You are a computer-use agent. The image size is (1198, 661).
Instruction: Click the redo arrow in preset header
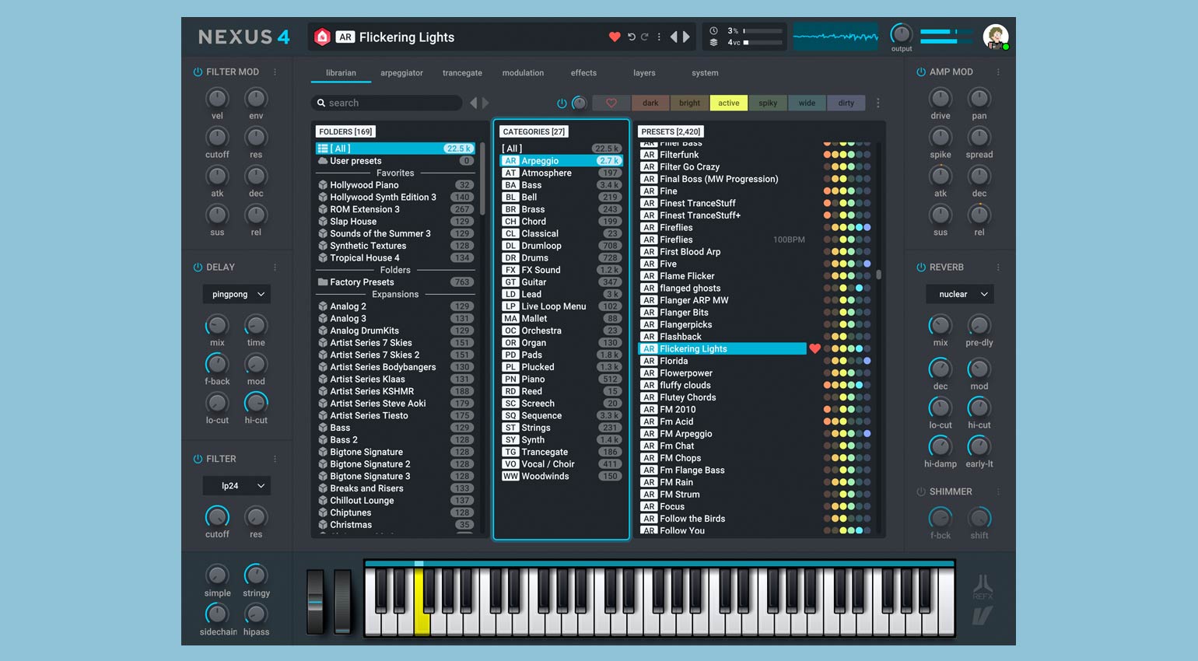coord(644,37)
